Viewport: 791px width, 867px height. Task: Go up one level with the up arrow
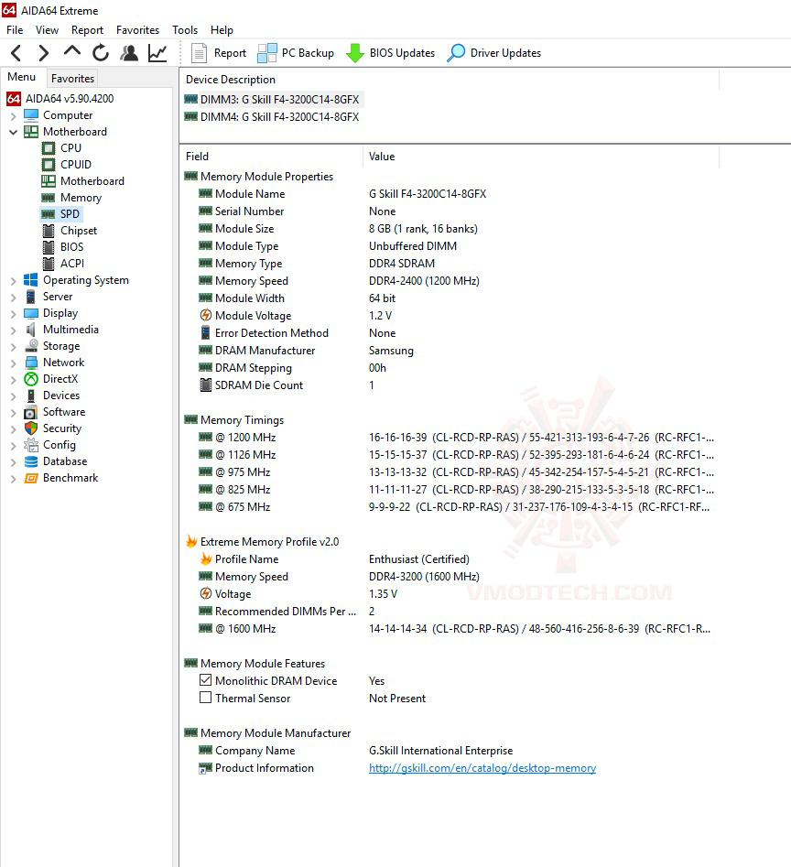click(x=71, y=52)
